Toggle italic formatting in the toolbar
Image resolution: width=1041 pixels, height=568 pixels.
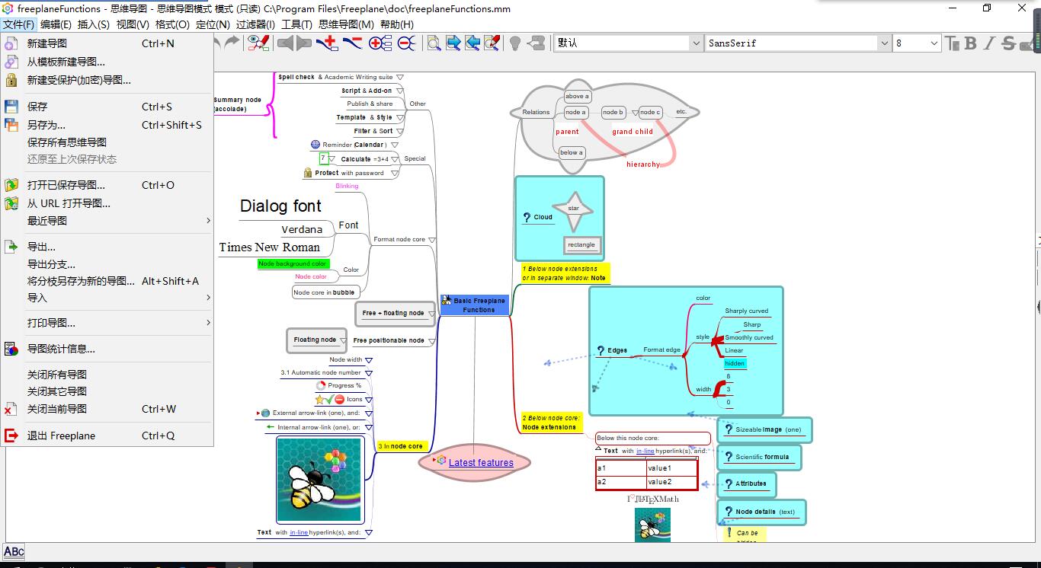[x=989, y=43]
